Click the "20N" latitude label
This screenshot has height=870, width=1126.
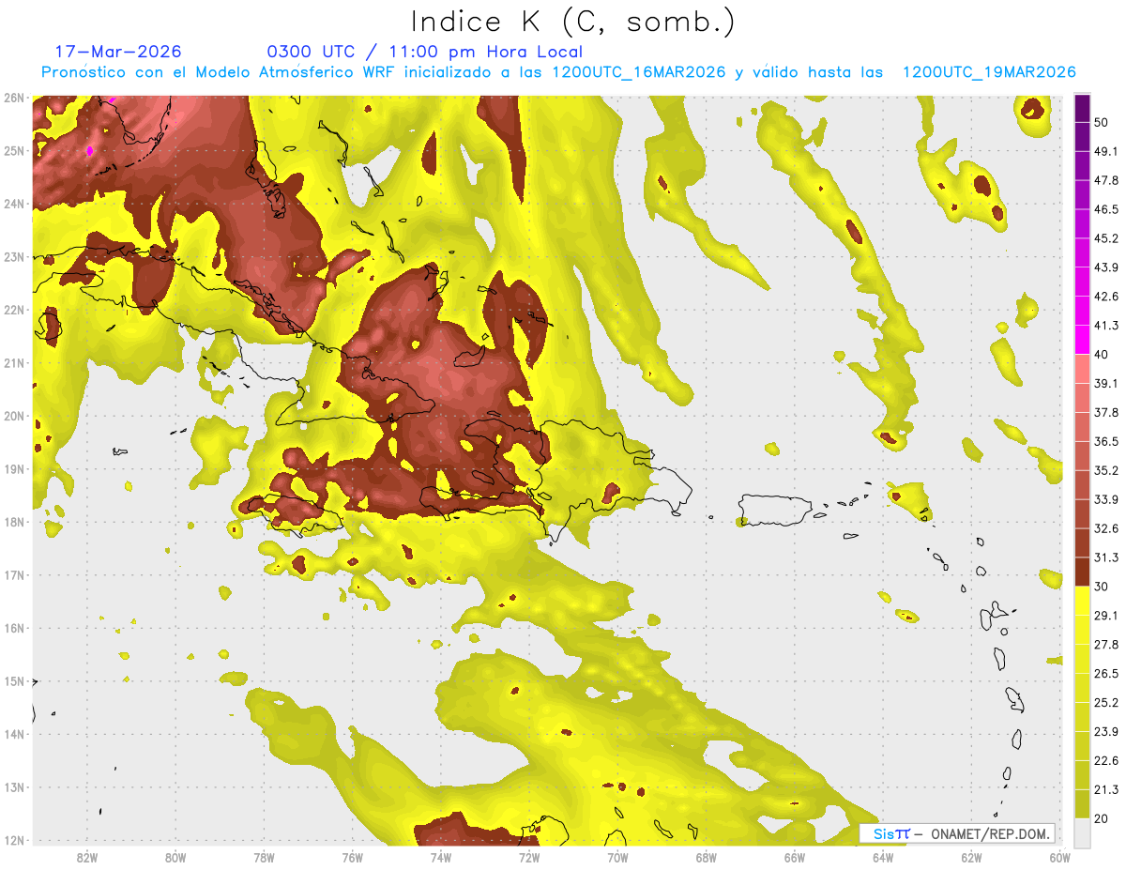[x=14, y=416]
